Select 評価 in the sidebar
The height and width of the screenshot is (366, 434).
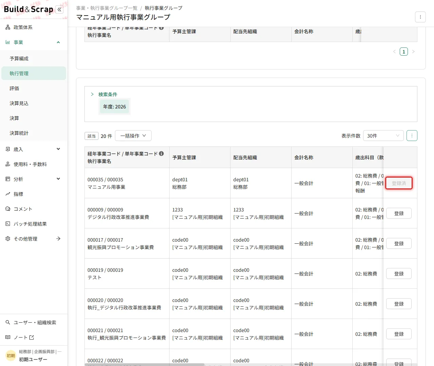pyautogui.click(x=34, y=88)
